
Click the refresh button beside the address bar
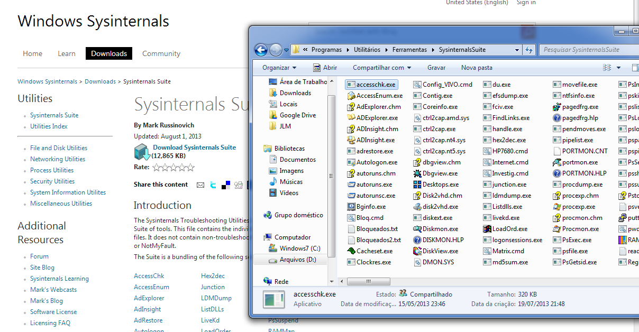tap(529, 50)
